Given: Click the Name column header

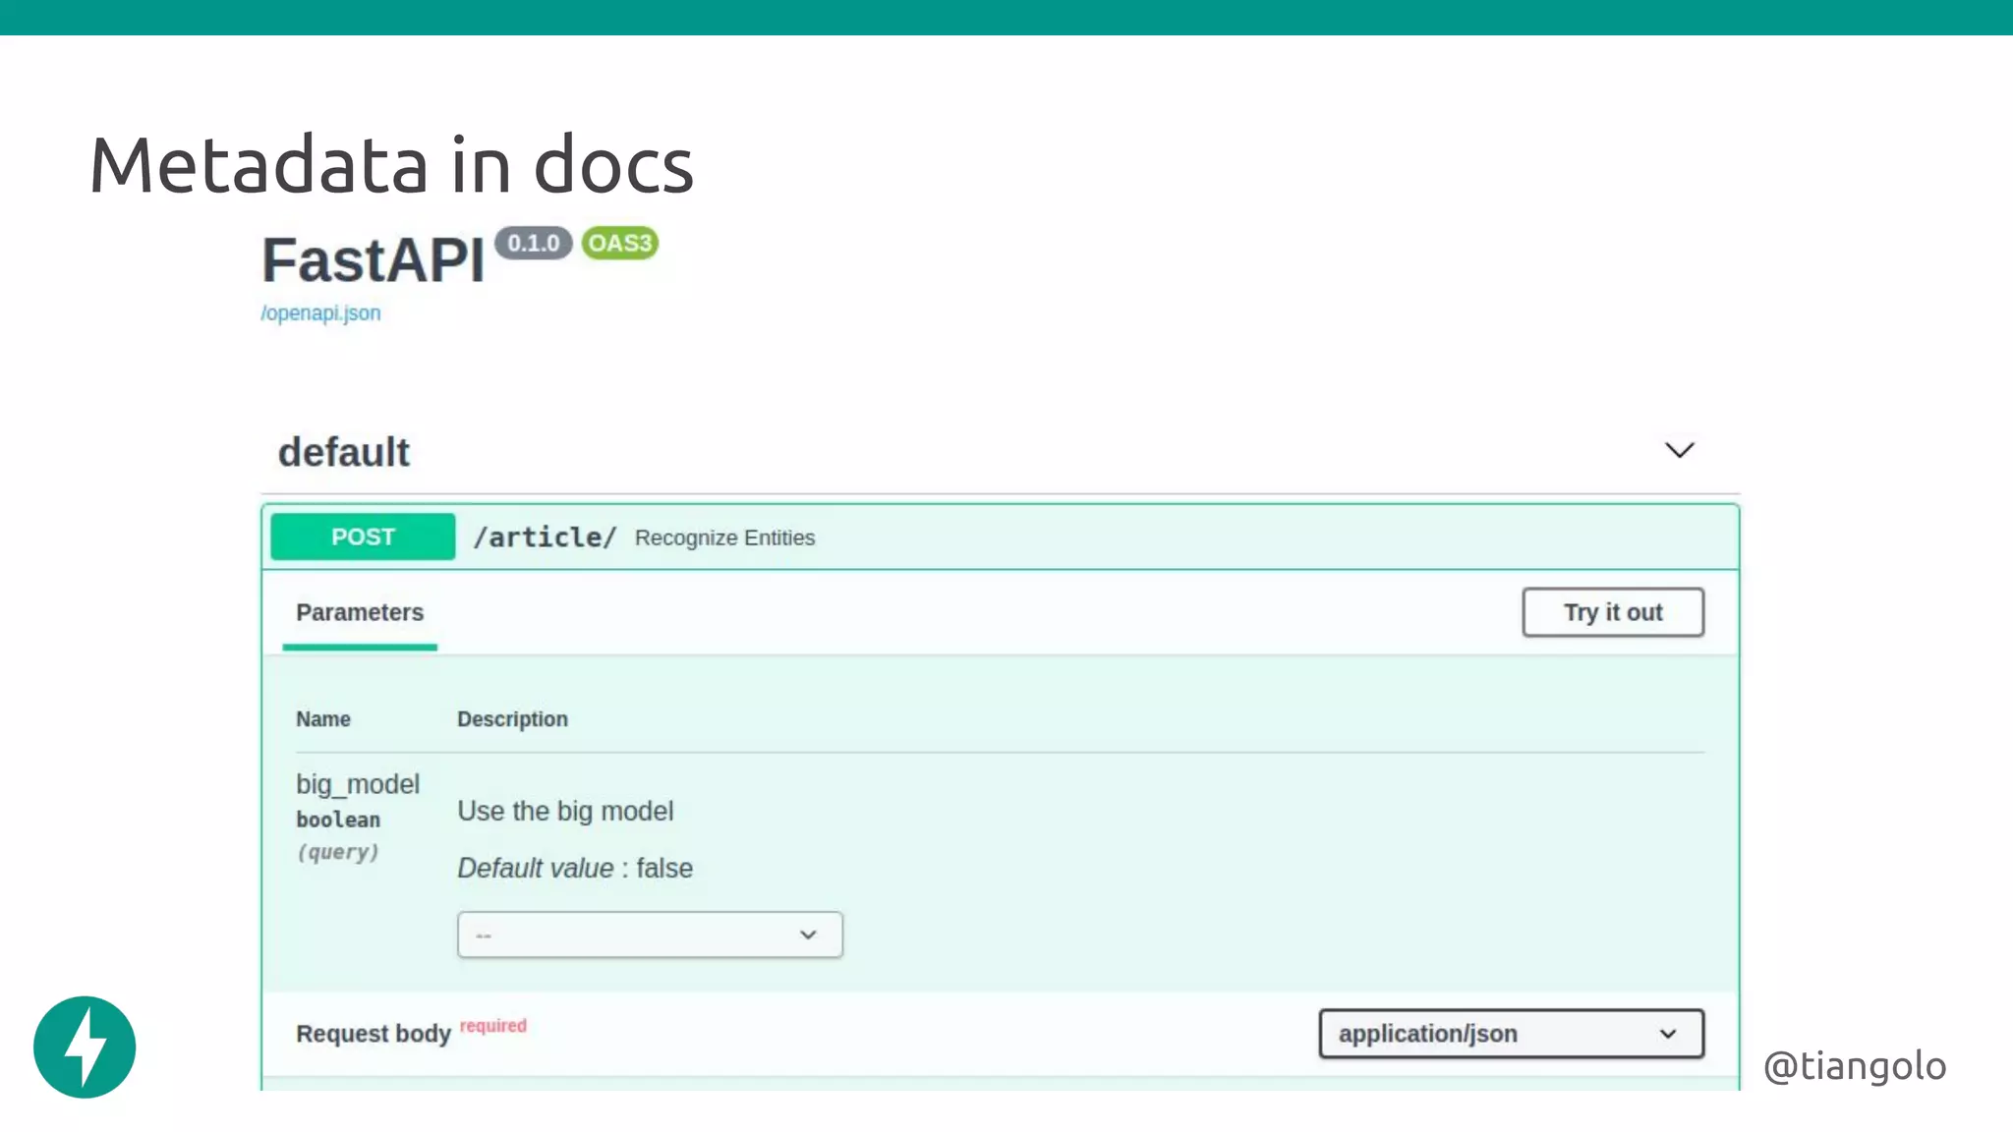Looking at the screenshot, I should pos(323,719).
